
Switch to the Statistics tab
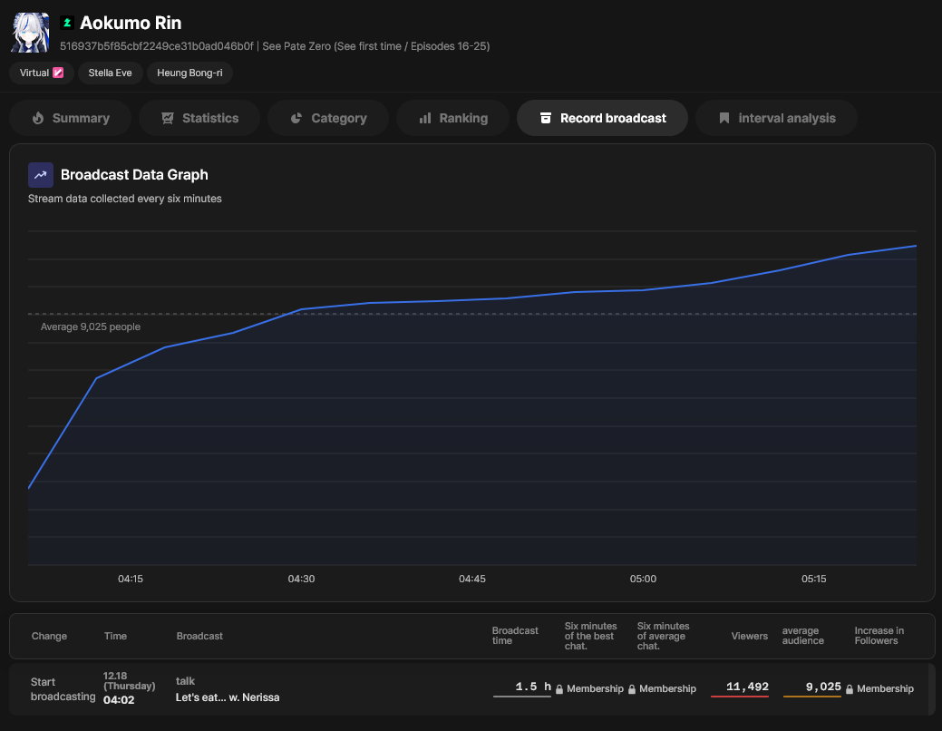pos(199,118)
